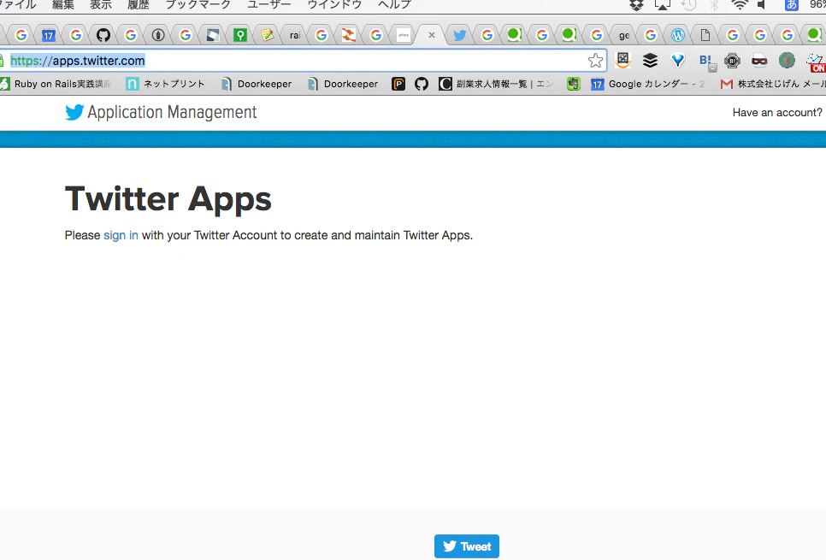Click the Amazon extension icon
This screenshot has height=560, width=826.
[622, 61]
